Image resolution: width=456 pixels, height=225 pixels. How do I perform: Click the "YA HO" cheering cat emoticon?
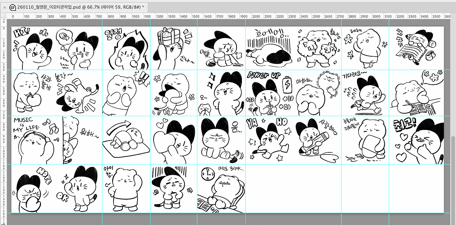tap(269, 140)
